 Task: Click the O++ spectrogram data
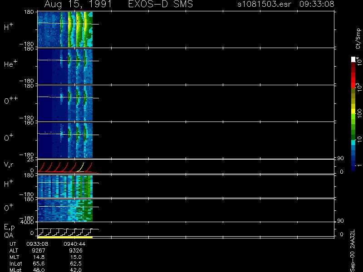pos(65,103)
